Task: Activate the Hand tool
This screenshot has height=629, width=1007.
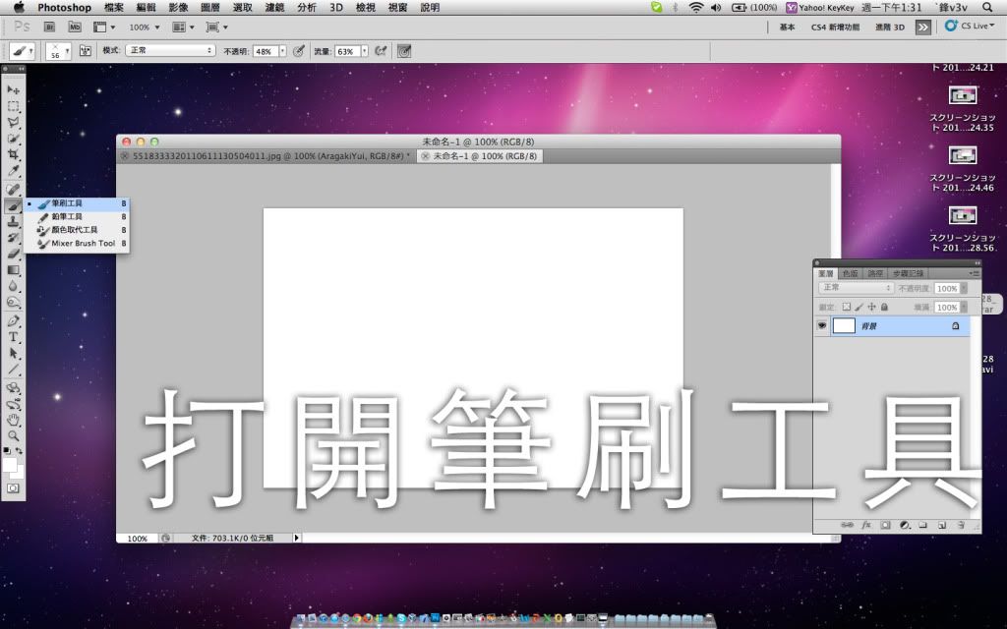Action: coord(14,420)
